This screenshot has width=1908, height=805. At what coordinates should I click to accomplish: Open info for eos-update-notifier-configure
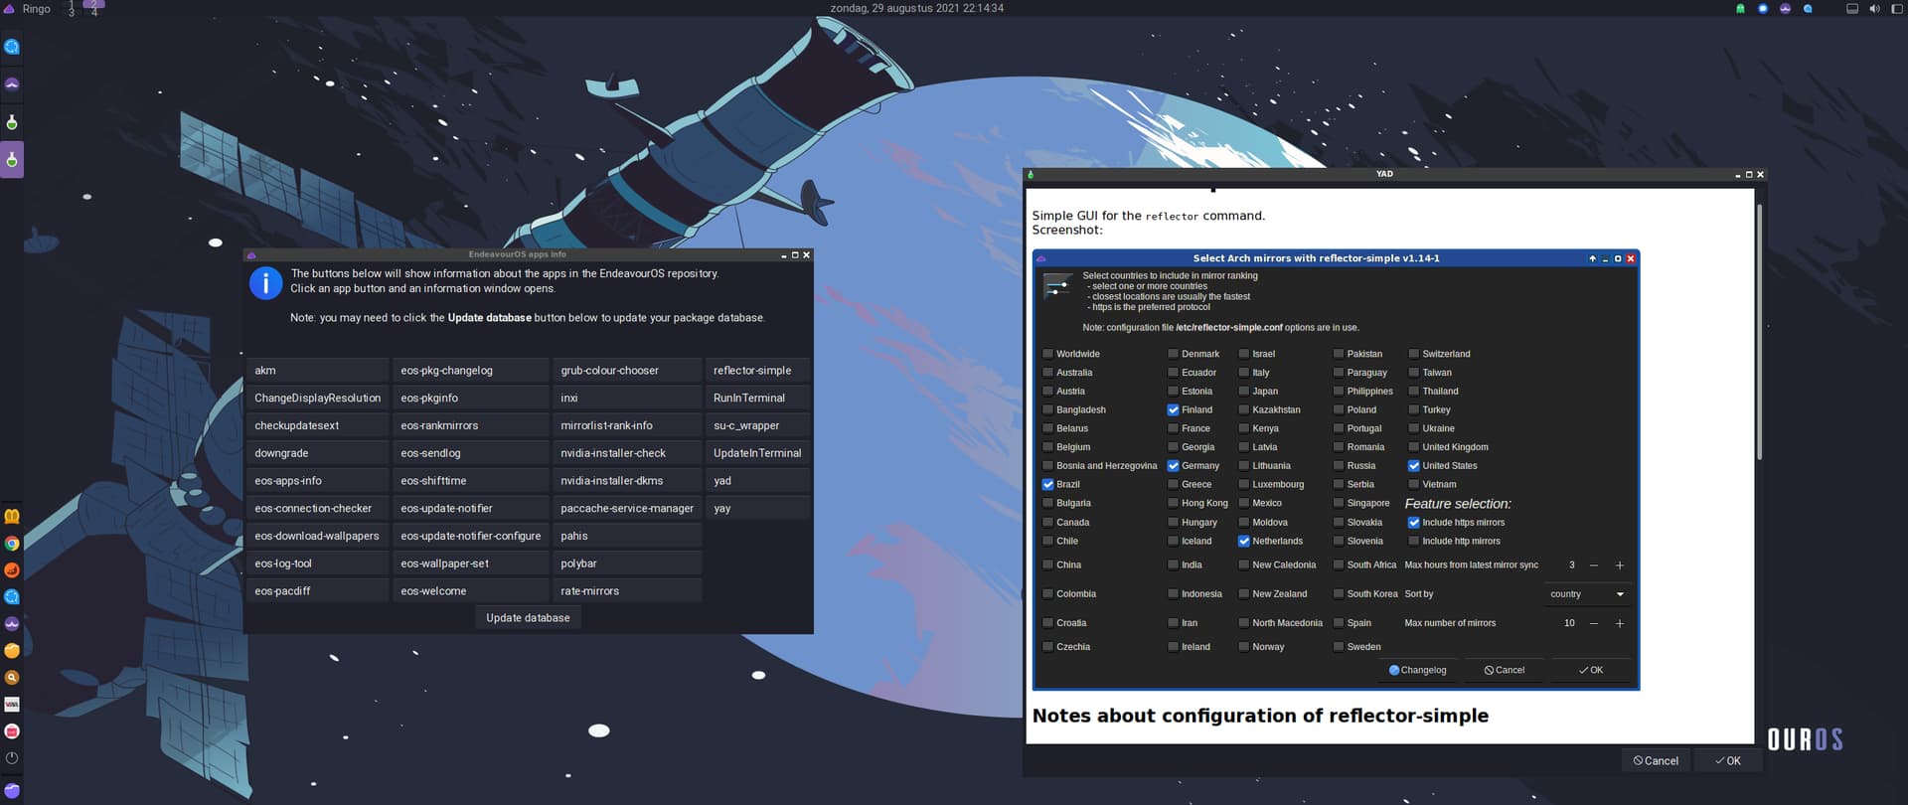click(471, 536)
